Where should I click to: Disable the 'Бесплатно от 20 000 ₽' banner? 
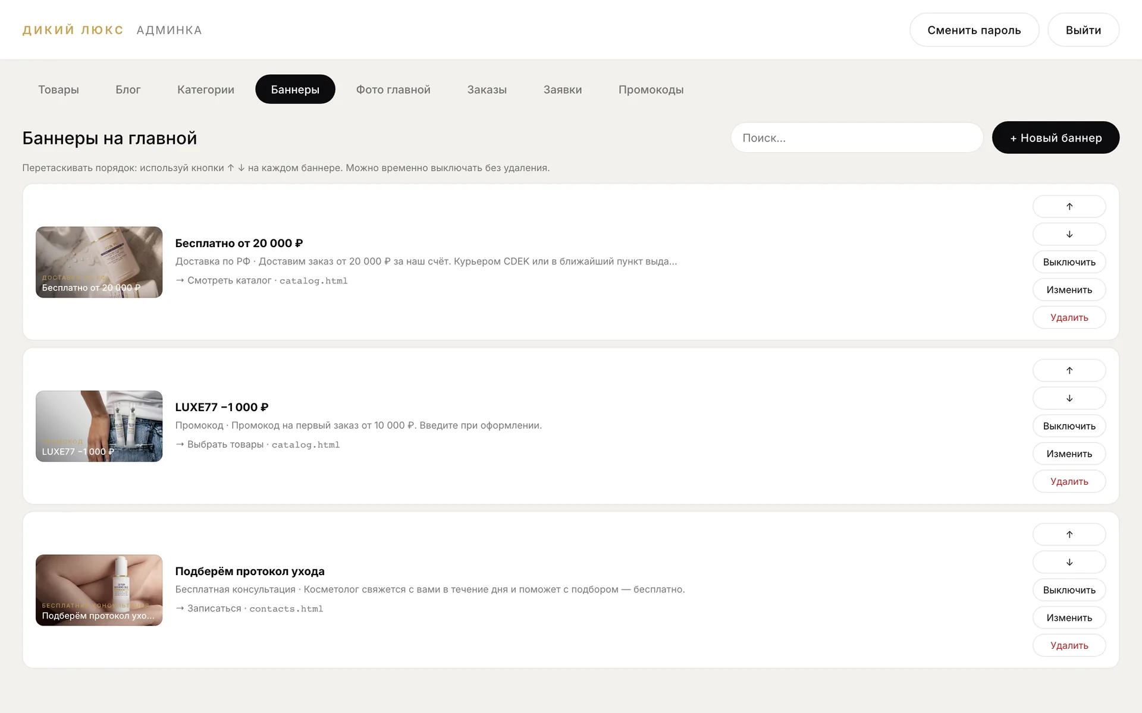tap(1069, 262)
